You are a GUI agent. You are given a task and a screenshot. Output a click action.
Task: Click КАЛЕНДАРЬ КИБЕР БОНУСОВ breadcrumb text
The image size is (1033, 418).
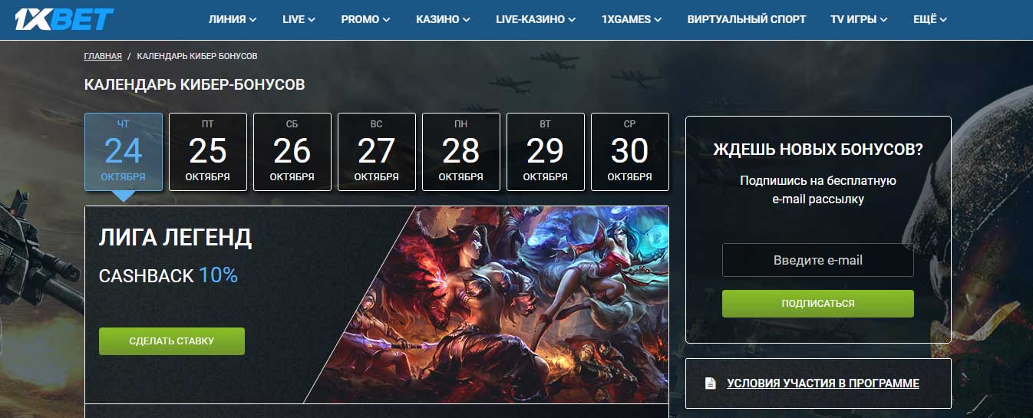pos(197,57)
